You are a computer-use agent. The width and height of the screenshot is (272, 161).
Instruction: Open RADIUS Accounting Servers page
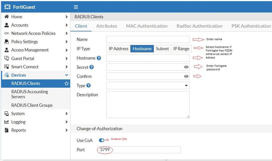[29, 94]
